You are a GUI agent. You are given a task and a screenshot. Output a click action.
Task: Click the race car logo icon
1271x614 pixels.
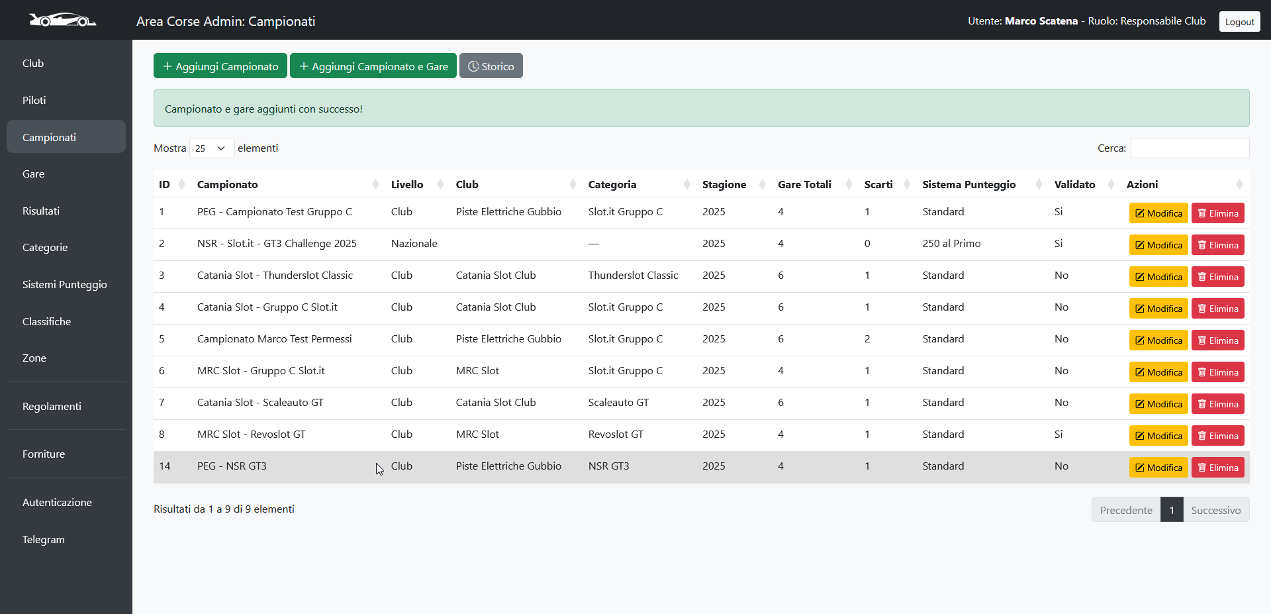(x=62, y=21)
